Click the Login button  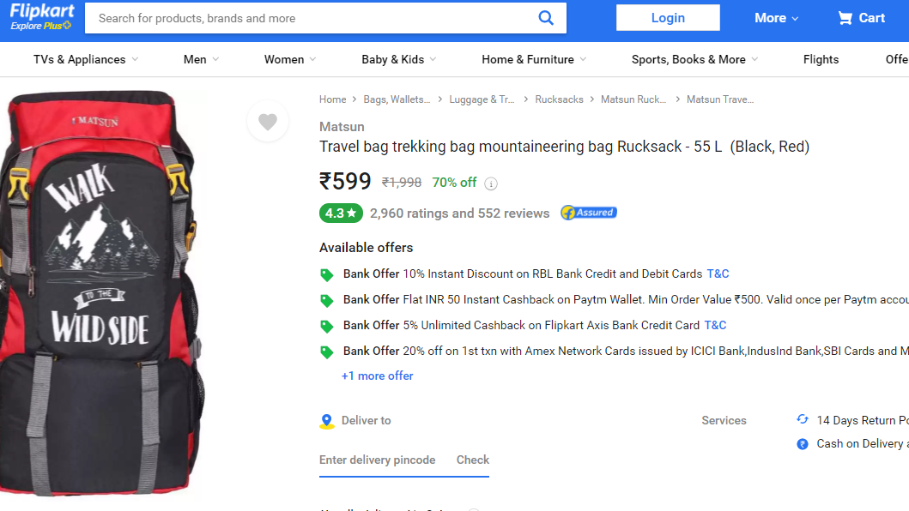668,17
